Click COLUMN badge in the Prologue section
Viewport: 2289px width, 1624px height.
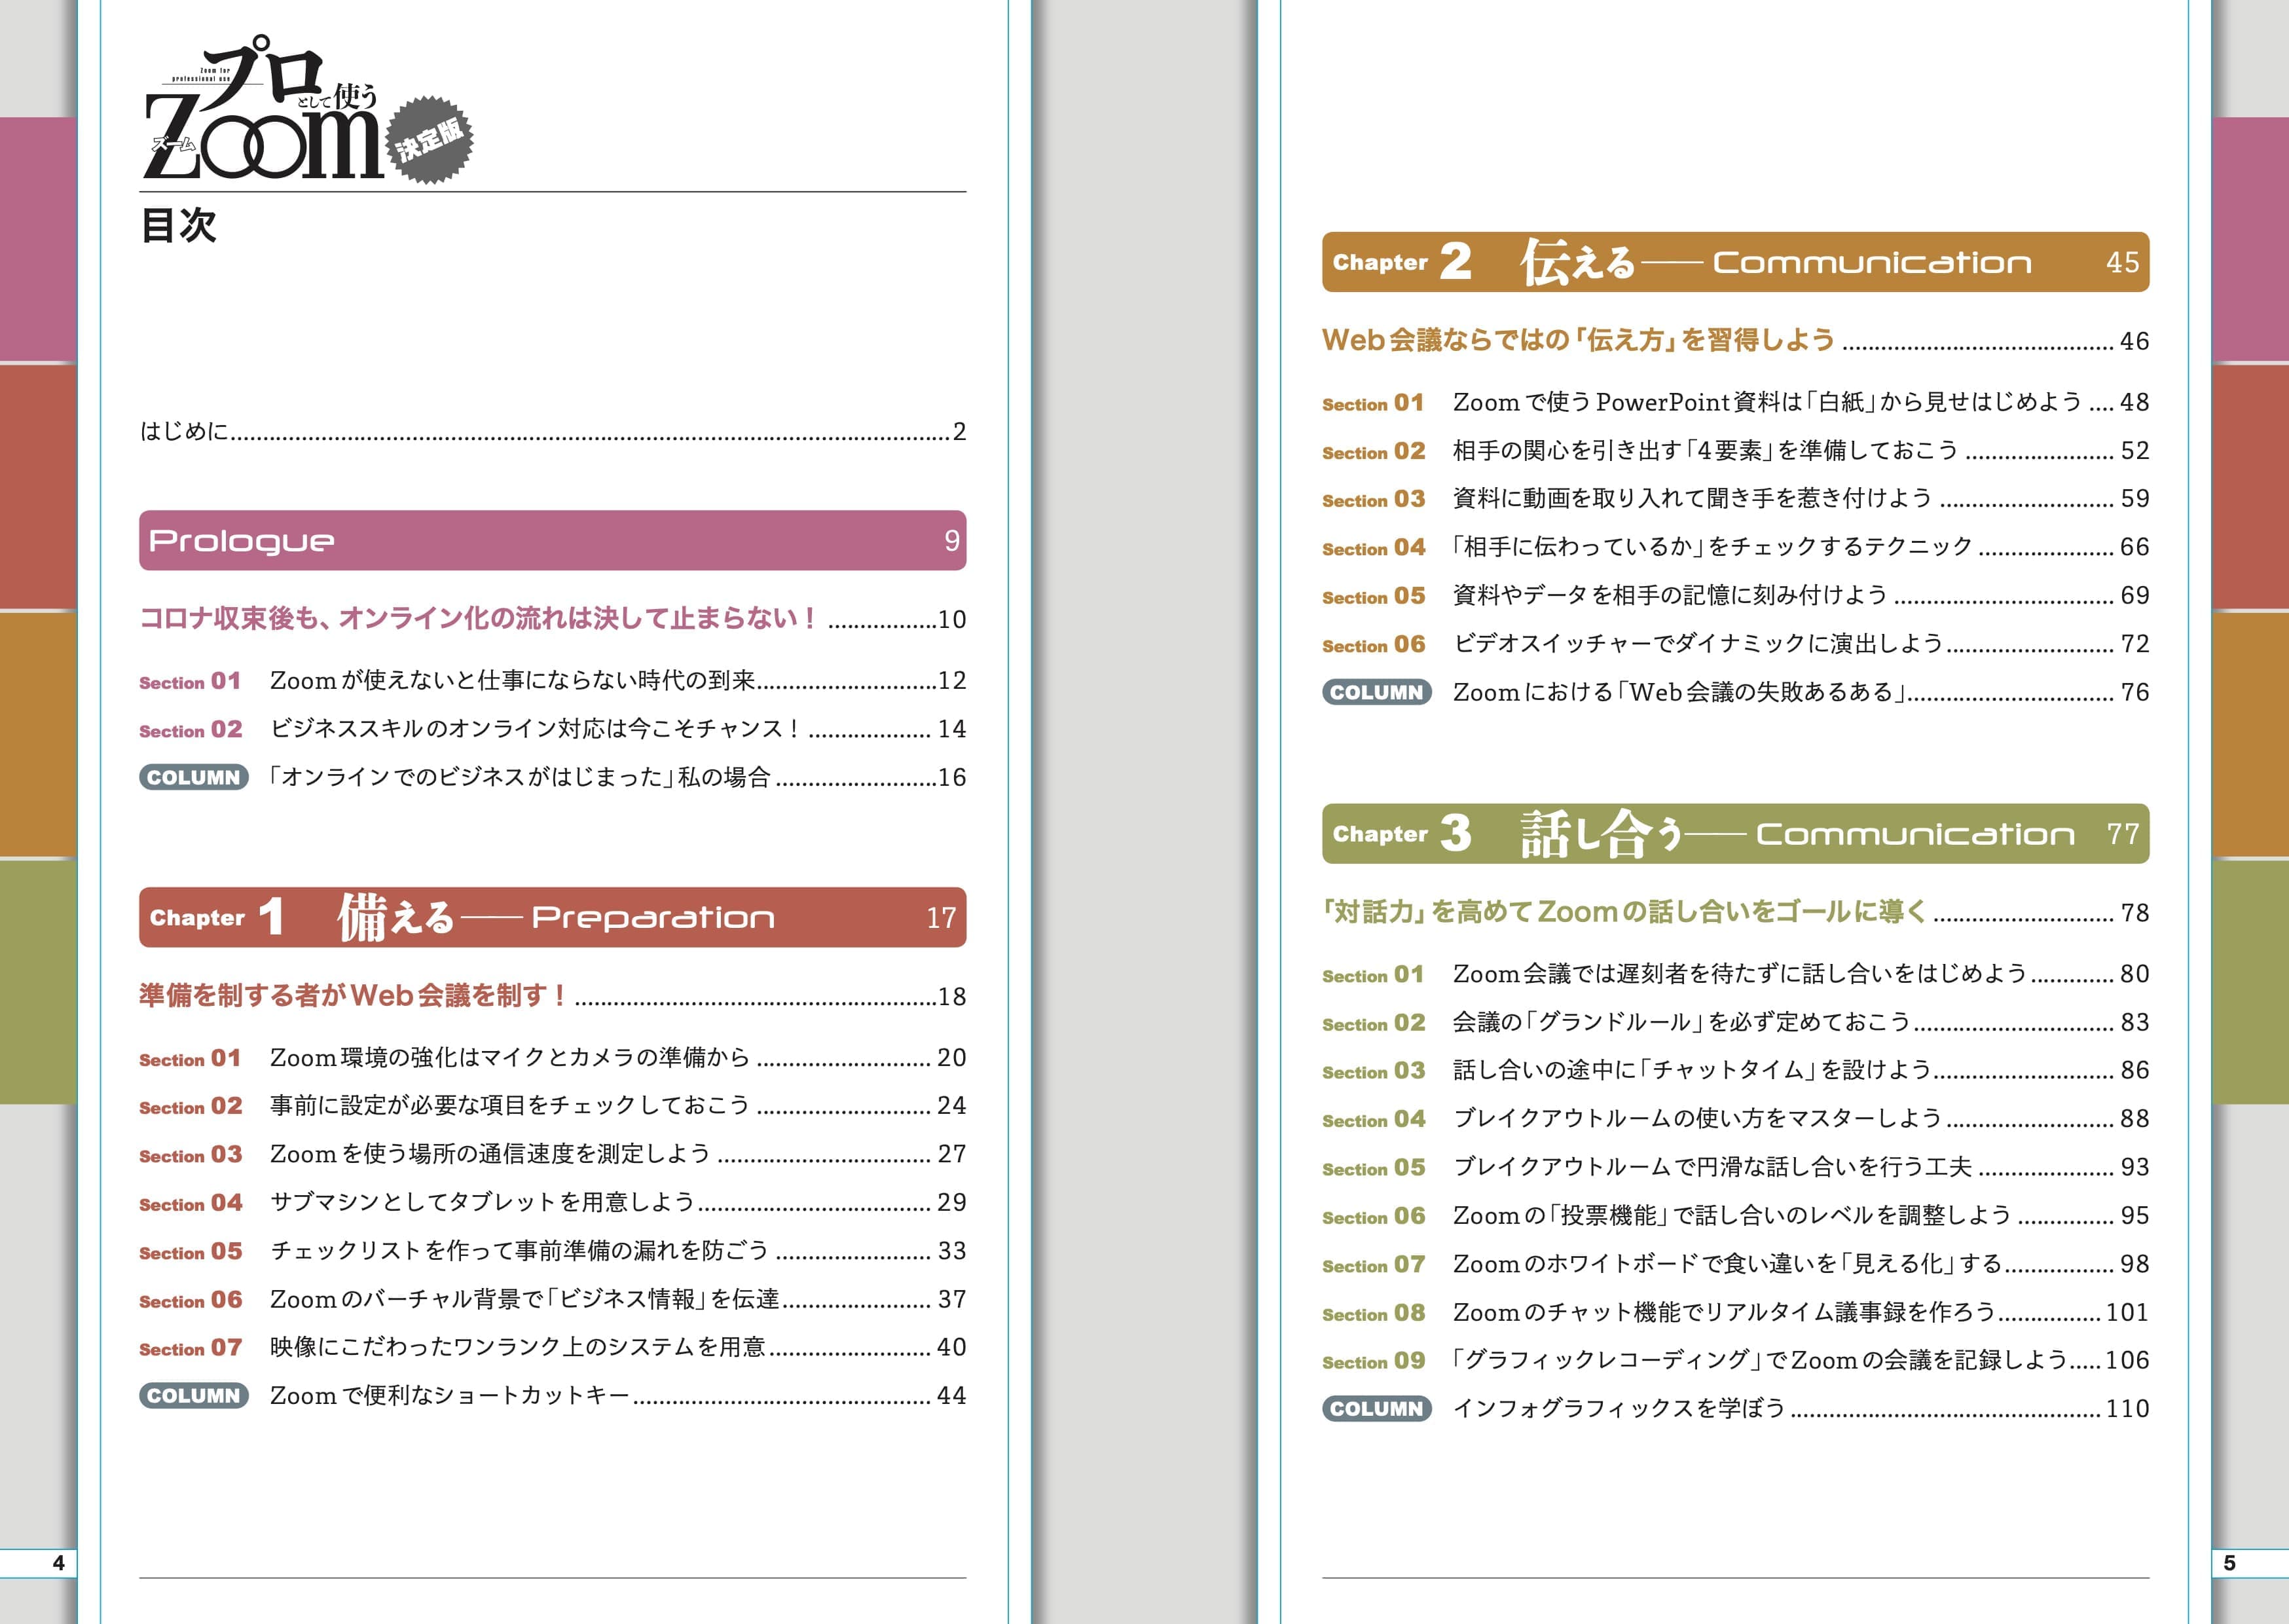(193, 777)
